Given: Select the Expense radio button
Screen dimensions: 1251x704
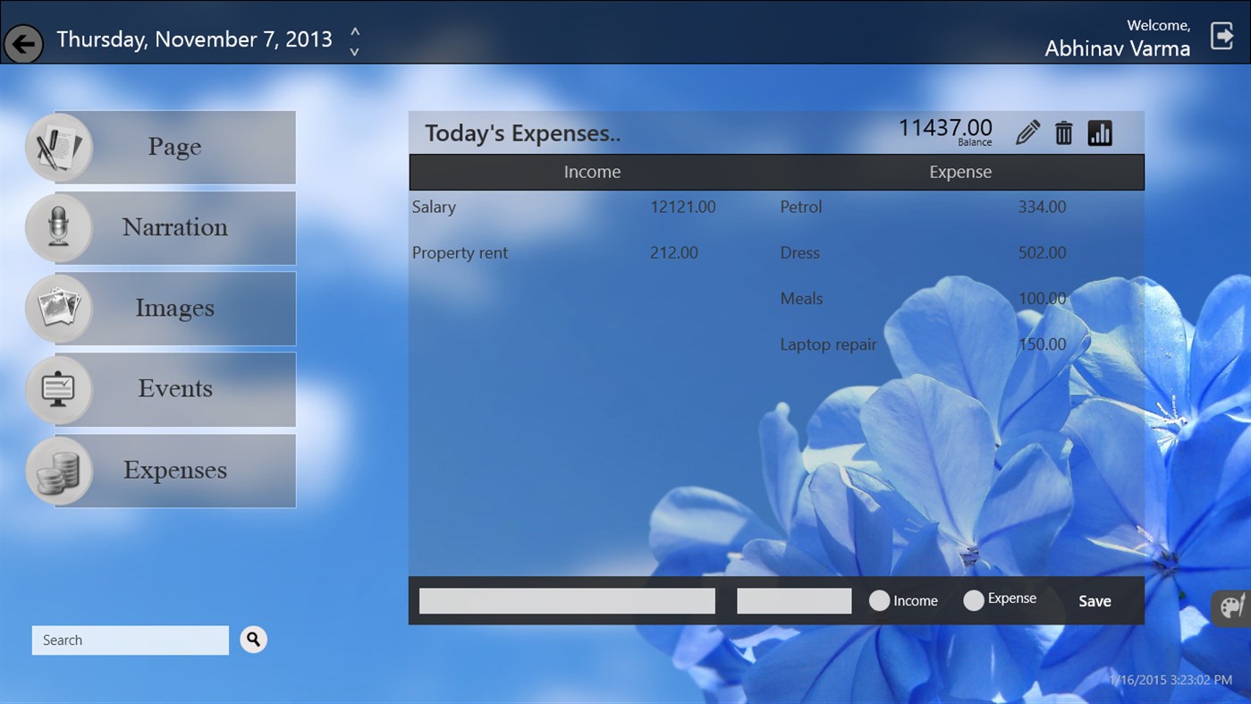Looking at the screenshot, I should point(973,600).
